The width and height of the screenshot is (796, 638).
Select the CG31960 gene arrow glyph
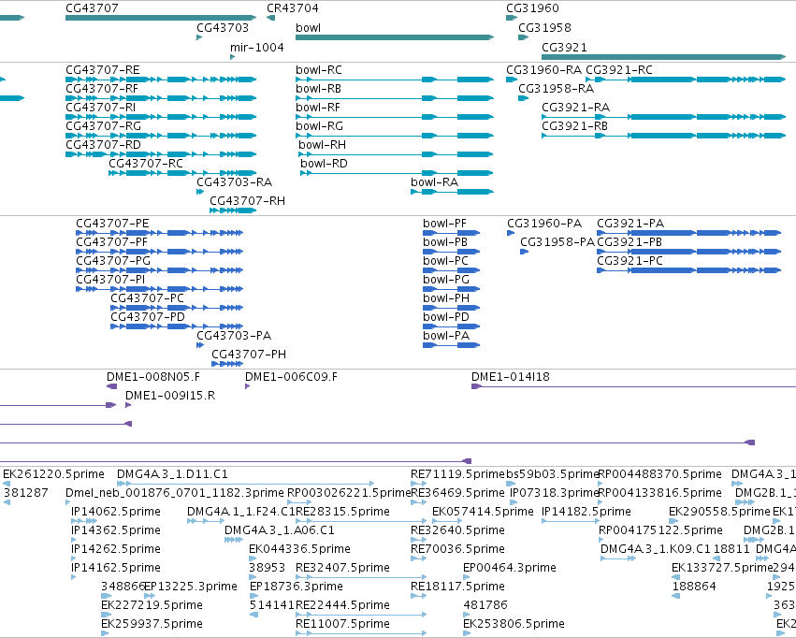coord(512,18)
